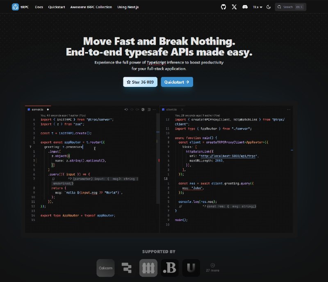Image resolution: width=328 pixels, height=282 pixels.
Task: Click the server.ts code demo panel
Action: click(92, 169)
